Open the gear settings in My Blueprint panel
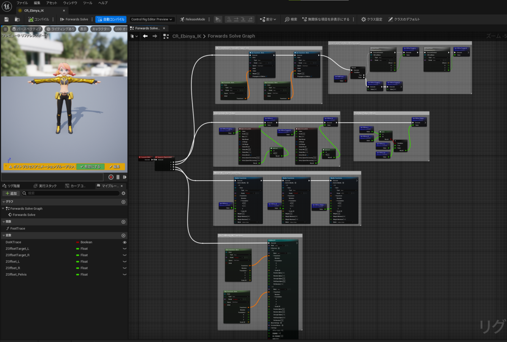 123,193
